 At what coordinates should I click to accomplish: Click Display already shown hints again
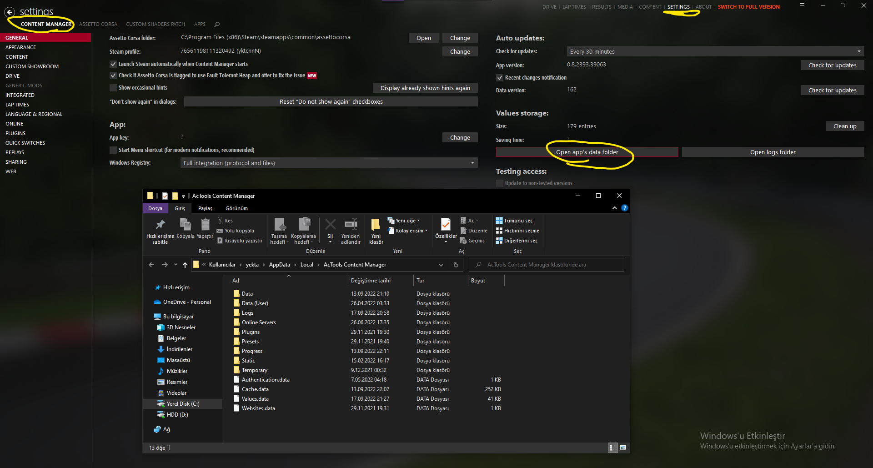pos(425,88)
